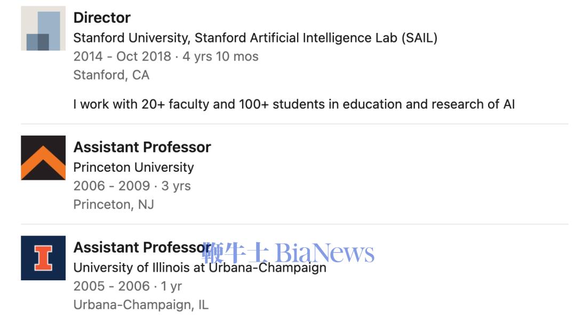Click the 4 yrs 10 mos duration
The image size is (576, 317).
(x=220, y=56)
